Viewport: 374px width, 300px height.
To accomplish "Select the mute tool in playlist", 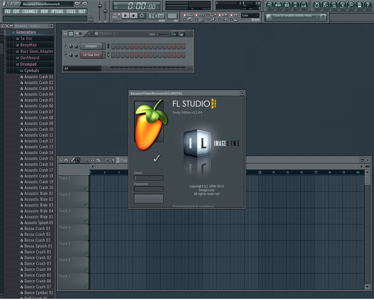I will (x=88, y=160).
